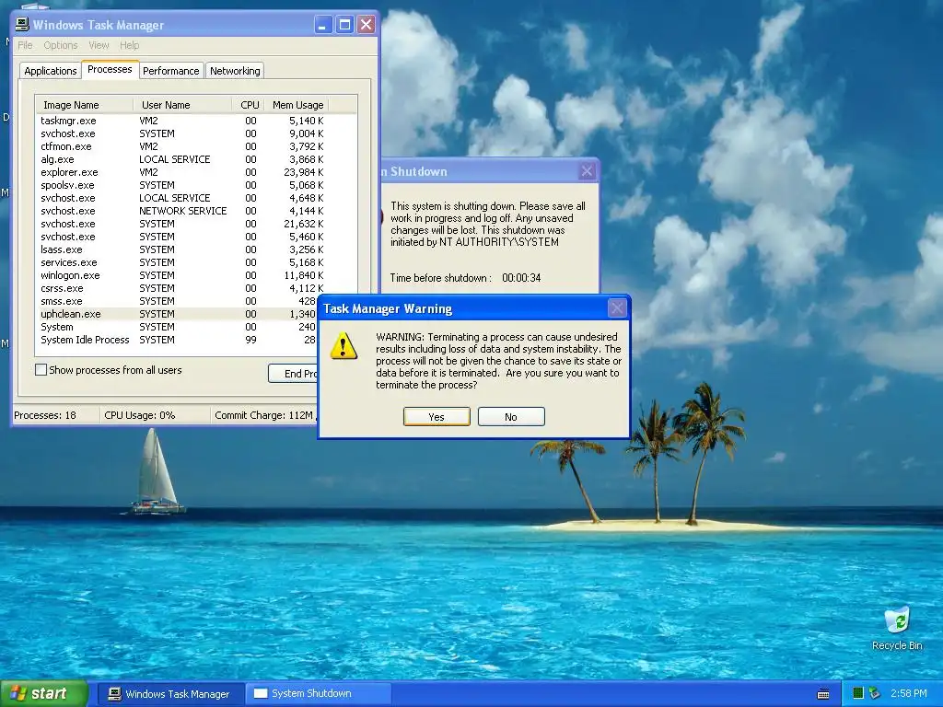The height and width of the screenshot is (707, 943).
Task: Click the Task Manager title bar icon
Action: [x=22, y=24]
